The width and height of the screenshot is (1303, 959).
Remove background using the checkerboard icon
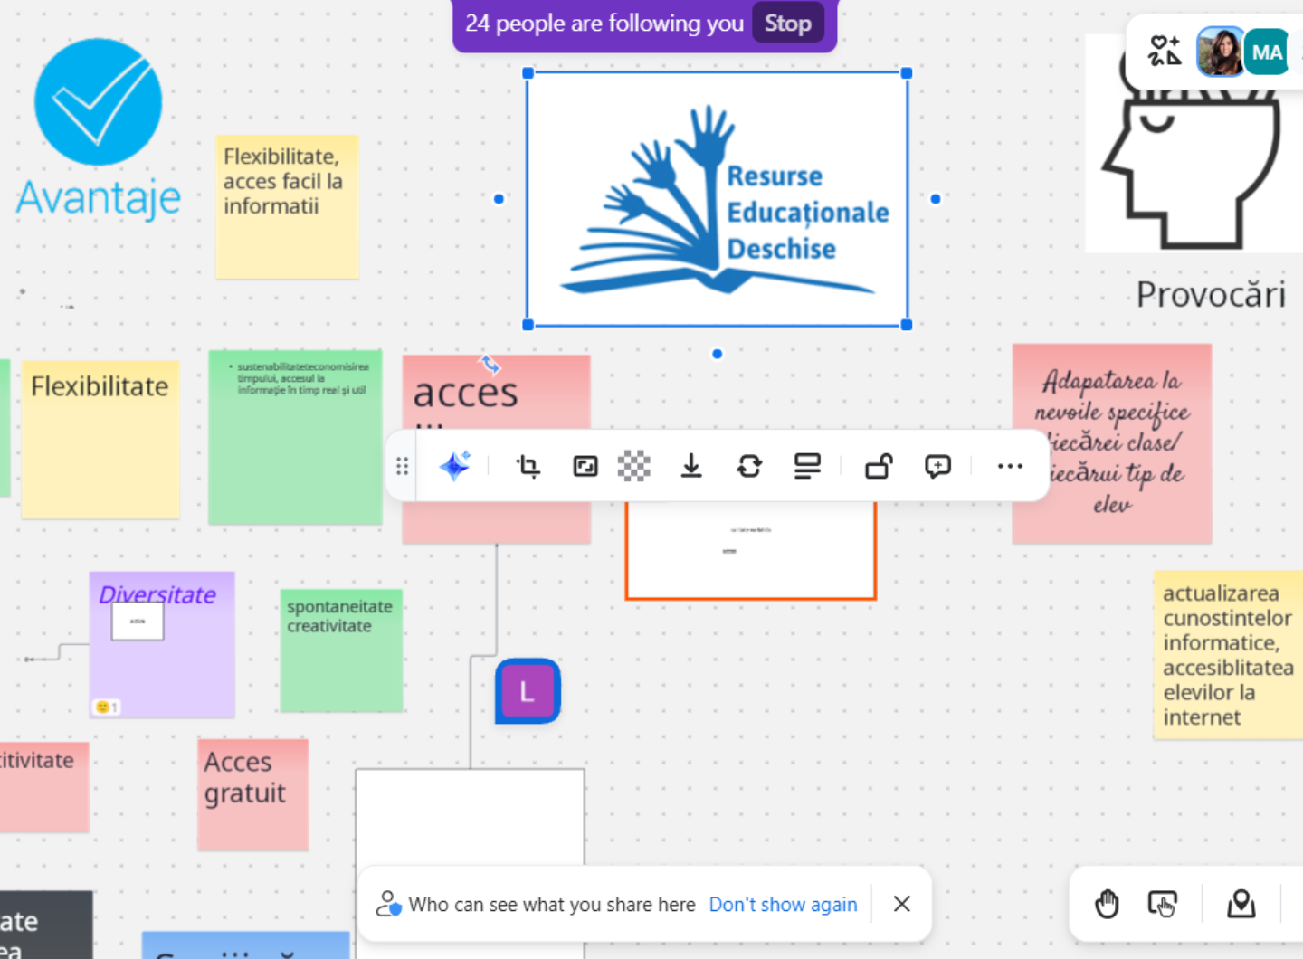(633, 466)
